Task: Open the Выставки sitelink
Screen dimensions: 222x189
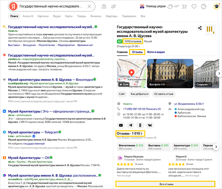Action: [14, 45]
